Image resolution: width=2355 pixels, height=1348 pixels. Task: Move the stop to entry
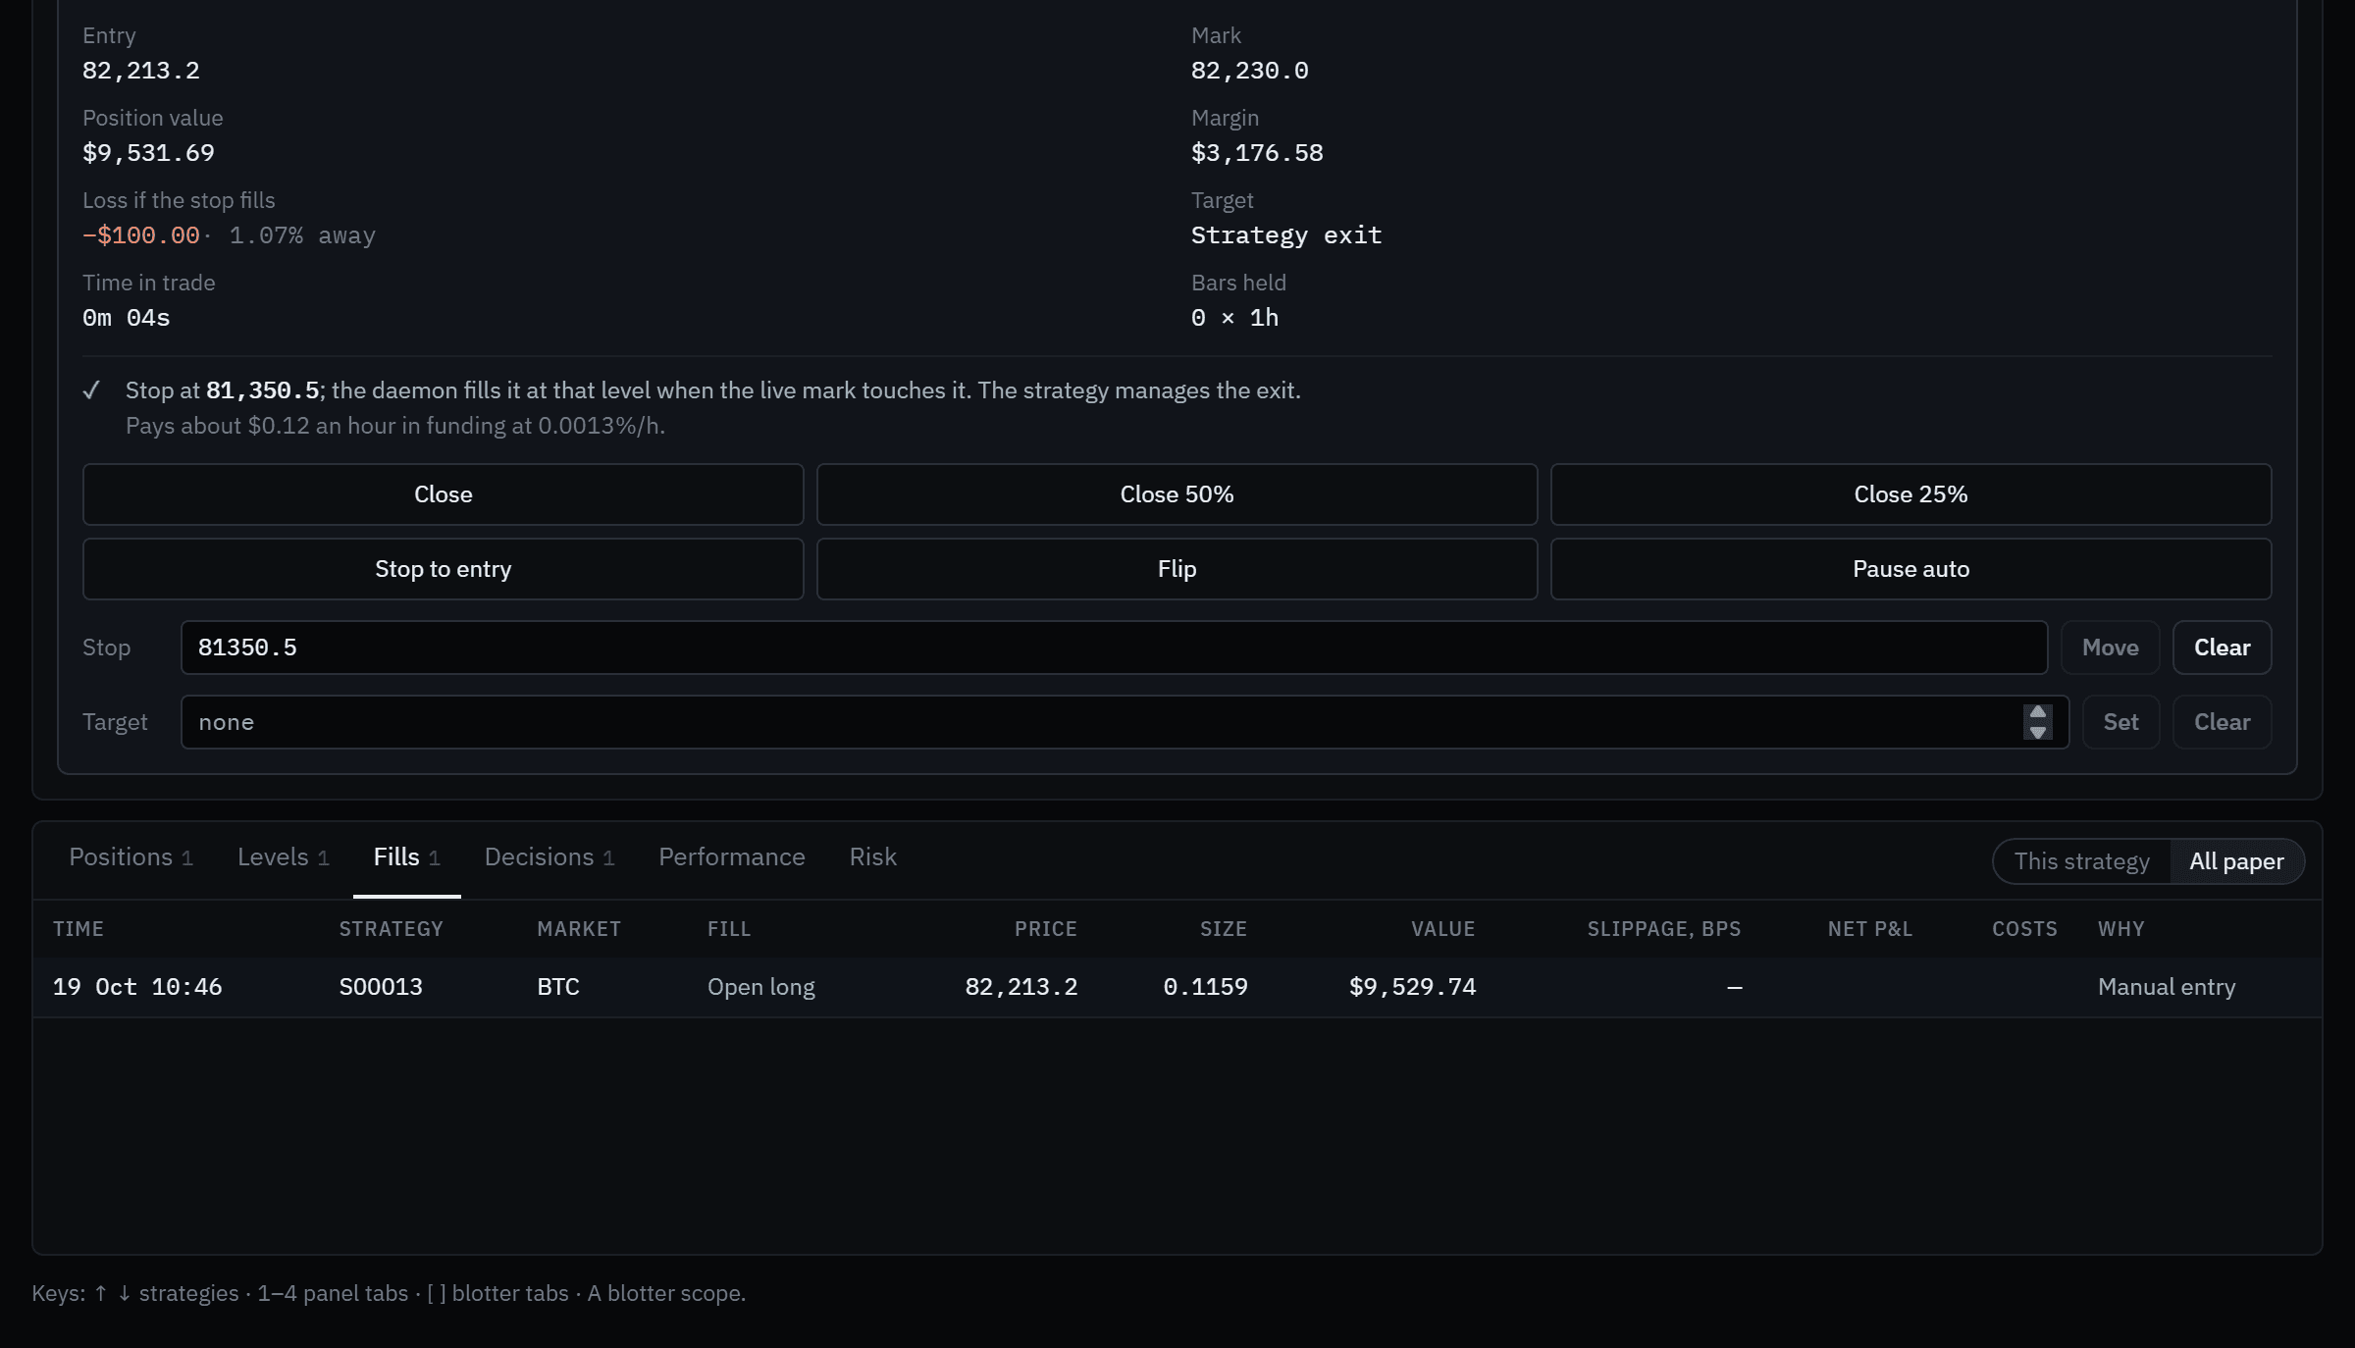coord(443,569)
